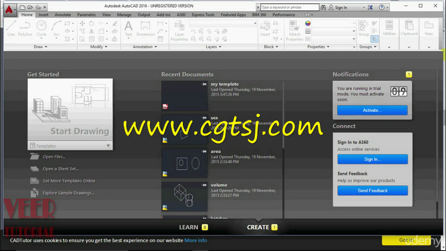Click the Sign In to A360 button
446x251 pixels.
tap(372, 159)
